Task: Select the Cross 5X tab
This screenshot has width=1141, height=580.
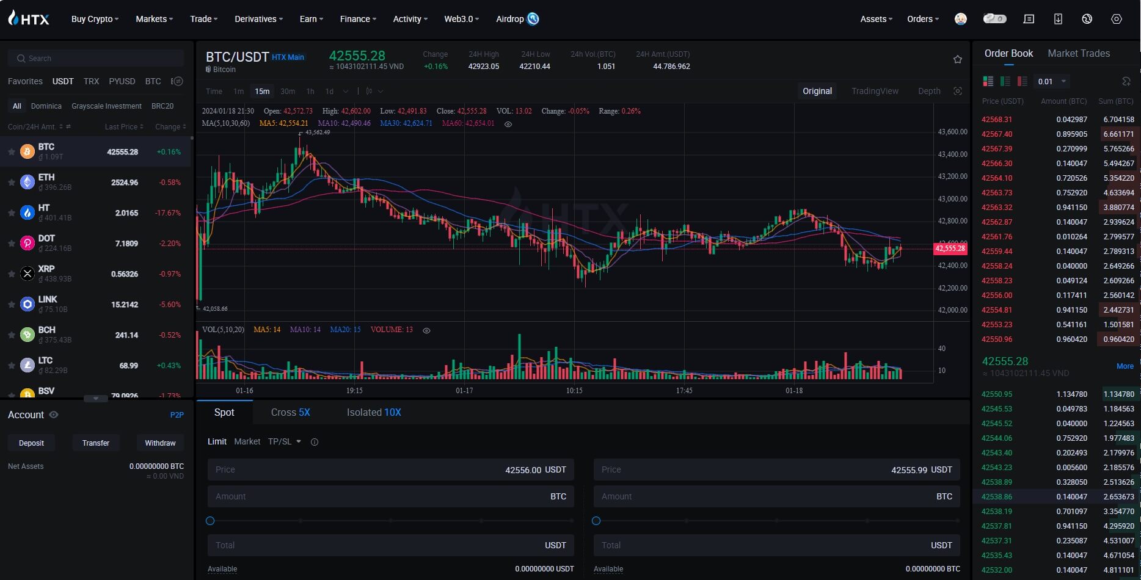Action: (x=291, y=412)
